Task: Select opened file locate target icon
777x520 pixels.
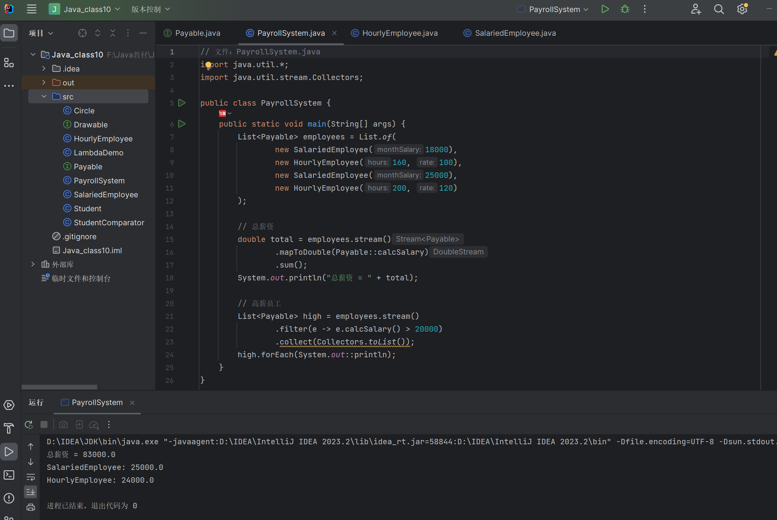Action: [x=82, y=33]
